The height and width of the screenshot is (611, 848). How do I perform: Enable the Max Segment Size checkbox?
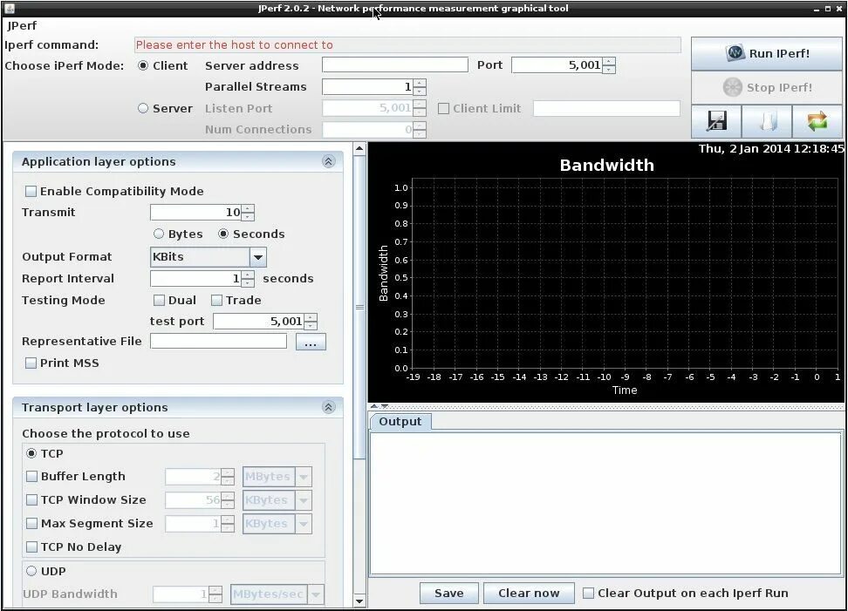[32, 524]
